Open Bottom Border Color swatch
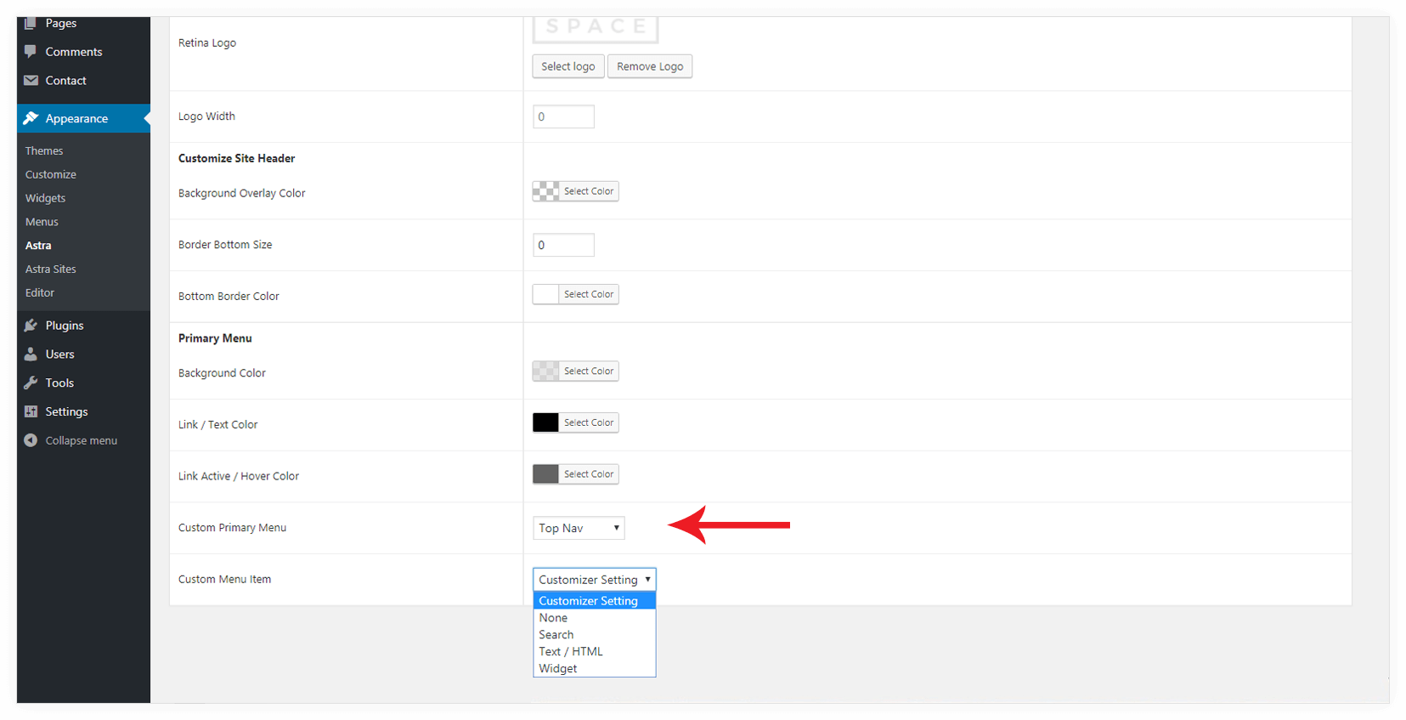Viewport: 1406px width, 720px height. click(545, 294)
